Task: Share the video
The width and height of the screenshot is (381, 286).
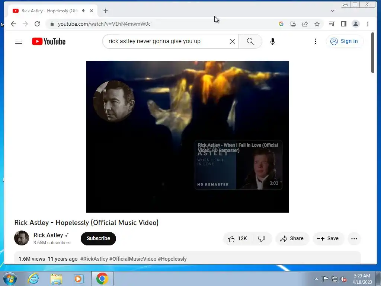Action: tap(292, 239)
